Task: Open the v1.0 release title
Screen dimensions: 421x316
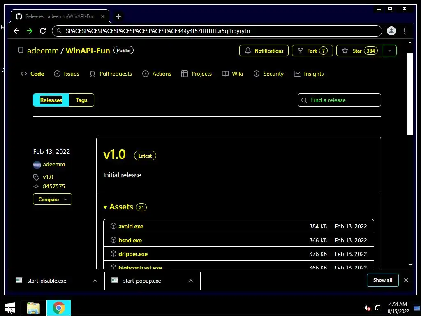Action: coord(115,155)
